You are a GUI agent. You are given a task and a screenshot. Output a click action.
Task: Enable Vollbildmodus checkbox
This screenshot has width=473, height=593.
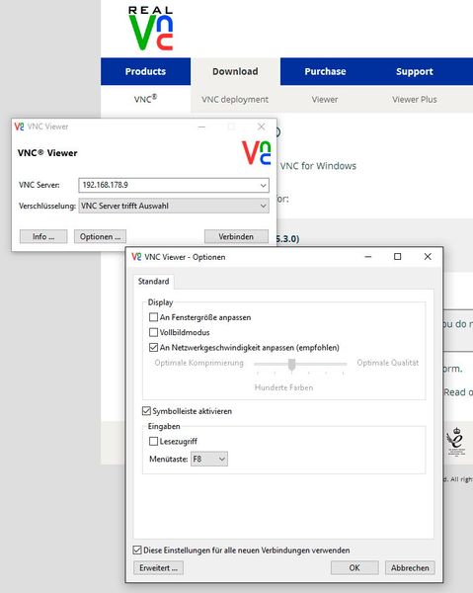pyautogui.click(x=153, y=332)
